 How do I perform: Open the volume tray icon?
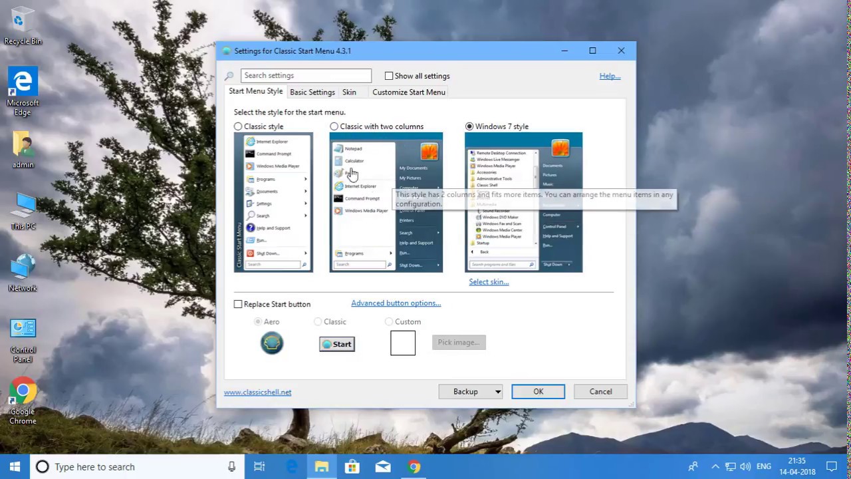point(745,466)
